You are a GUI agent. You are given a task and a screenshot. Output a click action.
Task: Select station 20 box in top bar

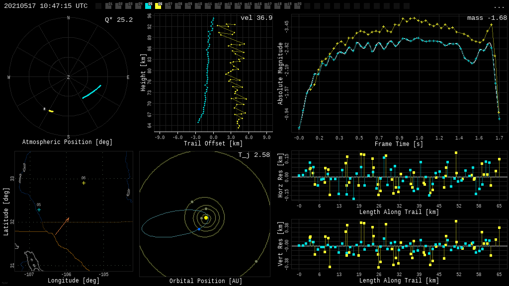(x=297, y=6)
